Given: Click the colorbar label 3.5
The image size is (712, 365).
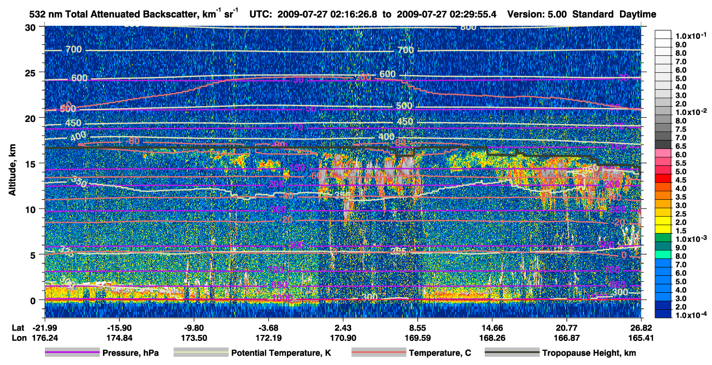Looking at the screenshot, I should 682,197.
